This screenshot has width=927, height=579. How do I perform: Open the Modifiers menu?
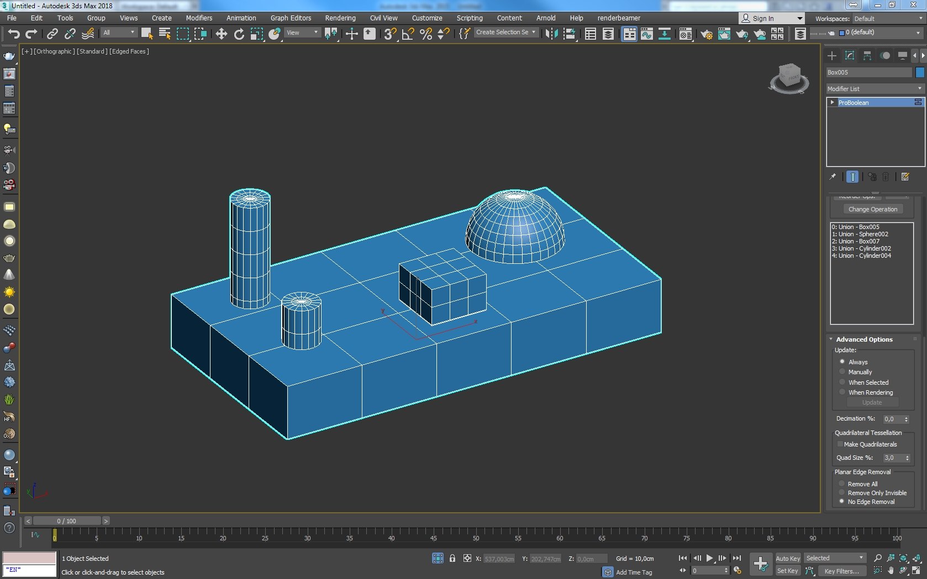click(x=199, y=18)
